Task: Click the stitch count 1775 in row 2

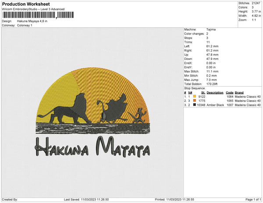Action: pyautogui.click(x=202, y=101)
